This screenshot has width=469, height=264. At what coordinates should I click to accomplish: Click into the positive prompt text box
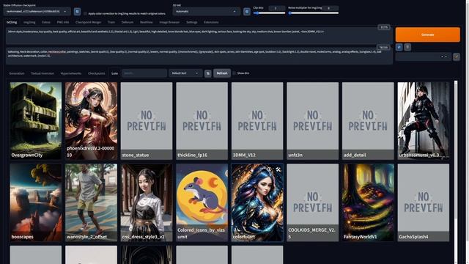click(199, 36)
